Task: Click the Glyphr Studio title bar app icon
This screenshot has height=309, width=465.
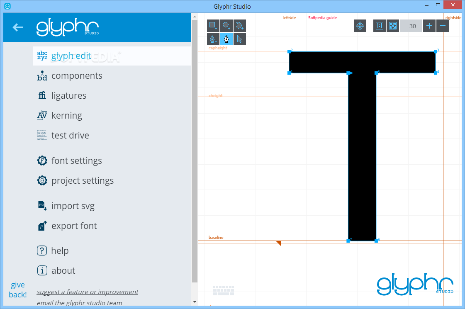Action: (7, 6)
